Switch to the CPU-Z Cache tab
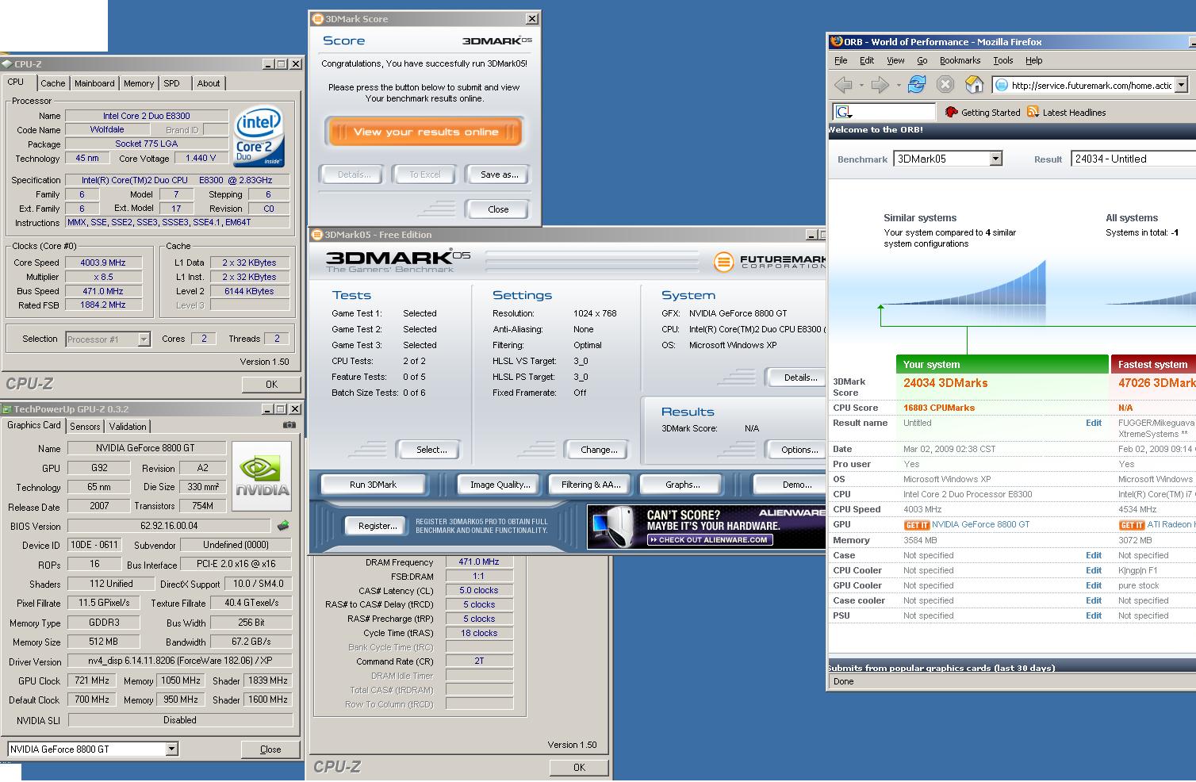The image size is (1196, 782). pyautogui.click(x=53, y=83)
